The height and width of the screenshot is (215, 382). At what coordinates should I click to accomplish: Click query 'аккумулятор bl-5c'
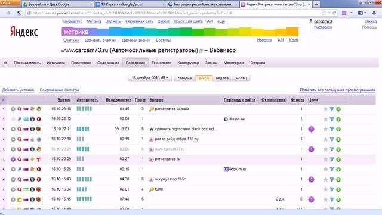pos(170,179)
